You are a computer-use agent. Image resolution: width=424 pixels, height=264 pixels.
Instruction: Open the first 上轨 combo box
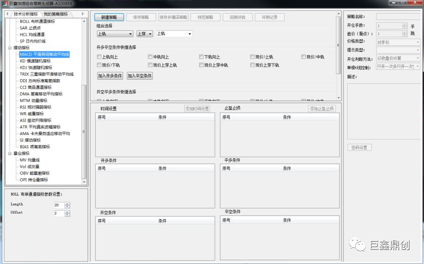tap(115, 34)
